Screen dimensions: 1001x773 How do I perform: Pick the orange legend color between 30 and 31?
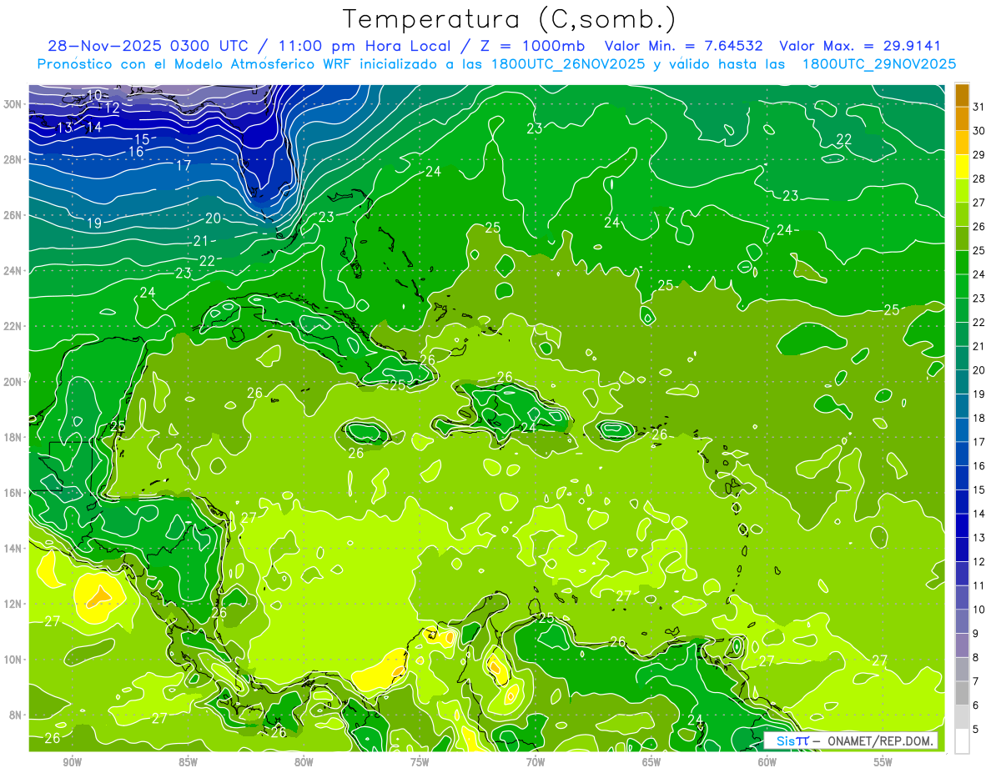click(x=962, y=119)
